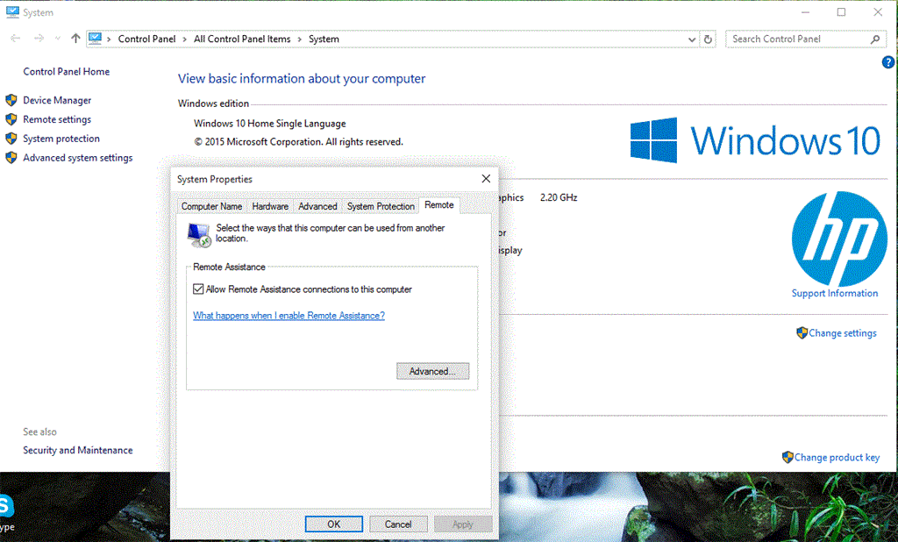This screenshot has height=542, width=898.
Task: Maximize the System window
Action: [x=841, y=12]
